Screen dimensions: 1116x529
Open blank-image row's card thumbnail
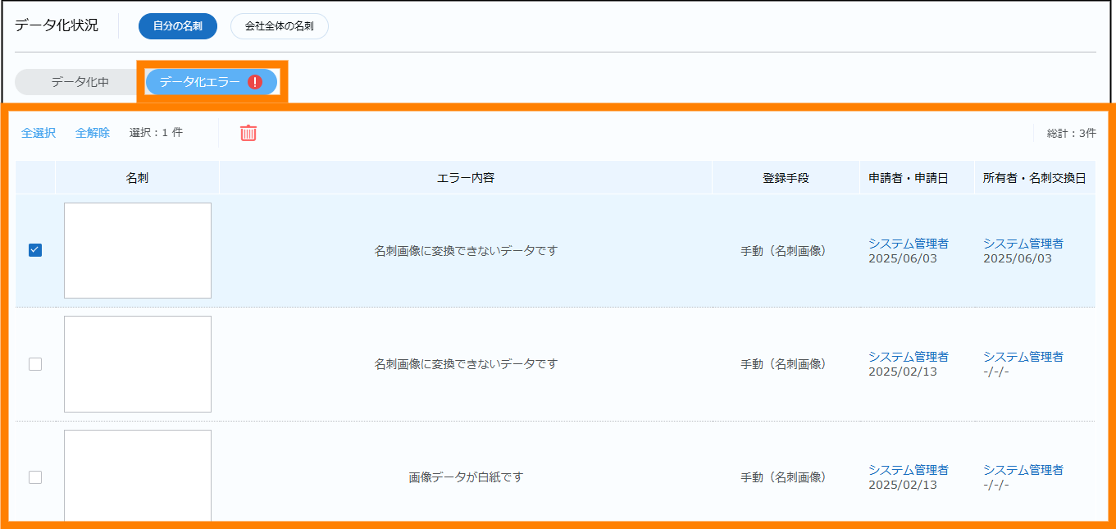[x=138, y=476]
